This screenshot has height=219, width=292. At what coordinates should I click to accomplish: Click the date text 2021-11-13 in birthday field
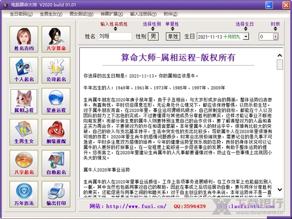coord(210,37)
